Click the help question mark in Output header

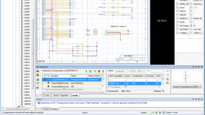click(x=193, y=99)
